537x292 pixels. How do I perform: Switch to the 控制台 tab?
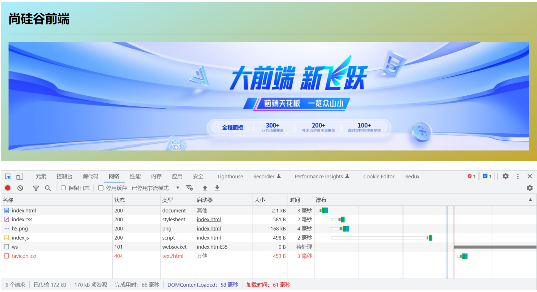[x=64, y=176]
